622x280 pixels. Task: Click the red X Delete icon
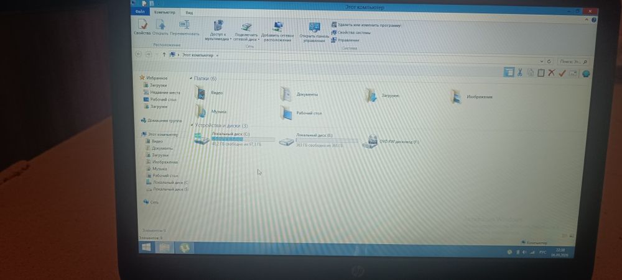point(551,73)
